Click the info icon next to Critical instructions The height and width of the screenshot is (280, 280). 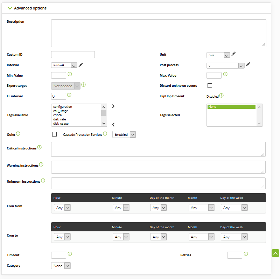[40, 147]
